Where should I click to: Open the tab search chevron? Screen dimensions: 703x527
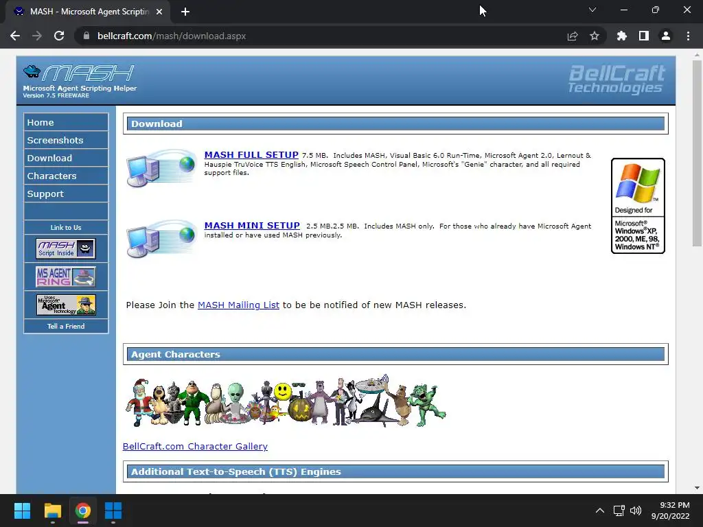592,10
